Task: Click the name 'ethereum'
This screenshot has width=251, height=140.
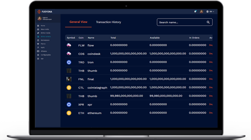Action: [95, 113]
